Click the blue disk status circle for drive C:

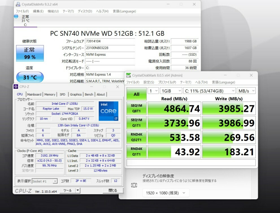tap(16, 16)
